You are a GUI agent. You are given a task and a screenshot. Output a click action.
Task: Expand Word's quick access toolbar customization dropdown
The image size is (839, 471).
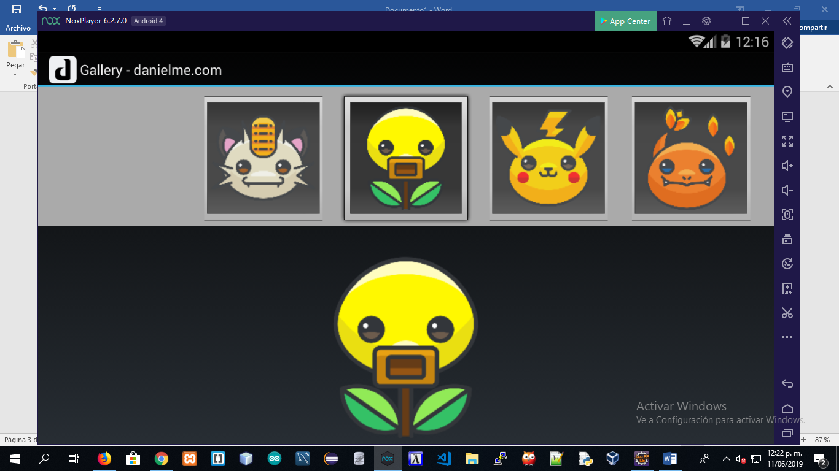[x=100, y=9]
